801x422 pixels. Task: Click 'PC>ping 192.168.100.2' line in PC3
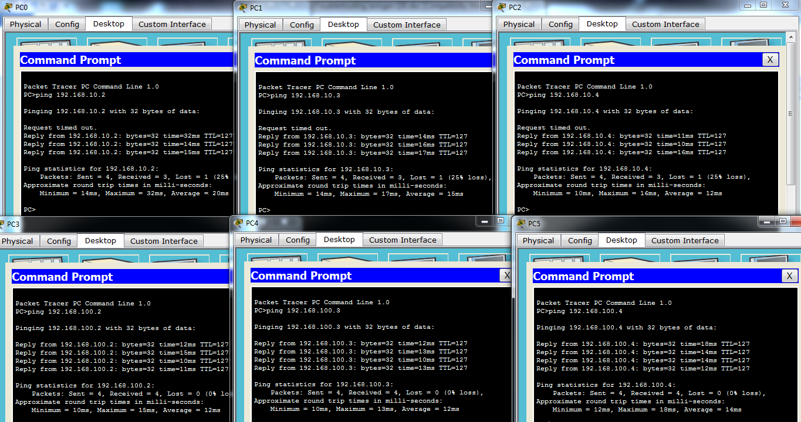point(58,312)
